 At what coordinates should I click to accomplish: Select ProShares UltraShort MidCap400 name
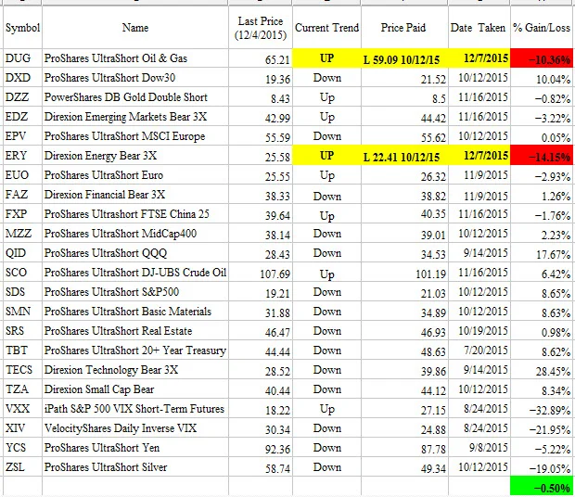135,233
